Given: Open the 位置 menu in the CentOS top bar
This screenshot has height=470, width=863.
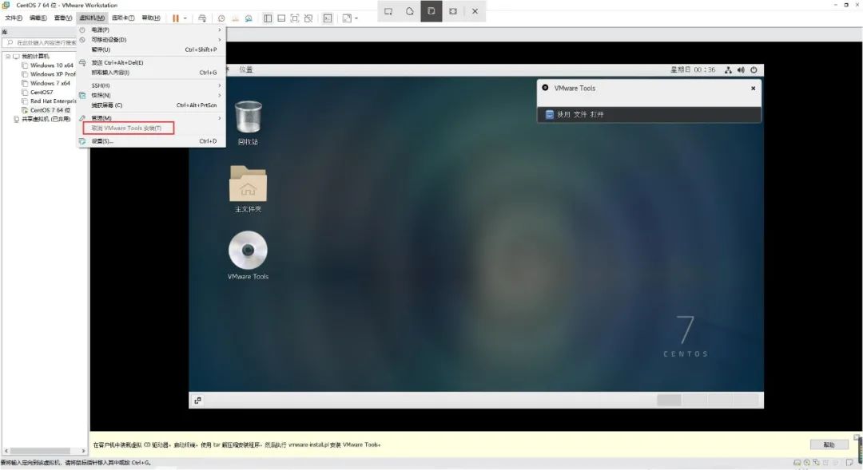Looking at the screenshot, I should coord(246,69).
